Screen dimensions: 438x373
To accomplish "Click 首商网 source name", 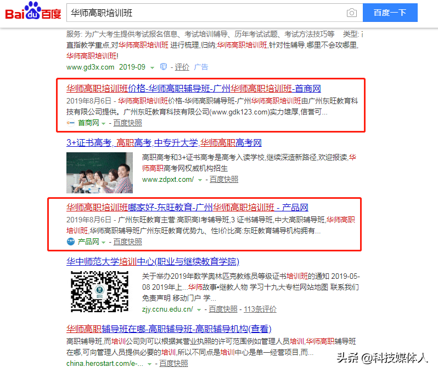I will coord(88,123).
